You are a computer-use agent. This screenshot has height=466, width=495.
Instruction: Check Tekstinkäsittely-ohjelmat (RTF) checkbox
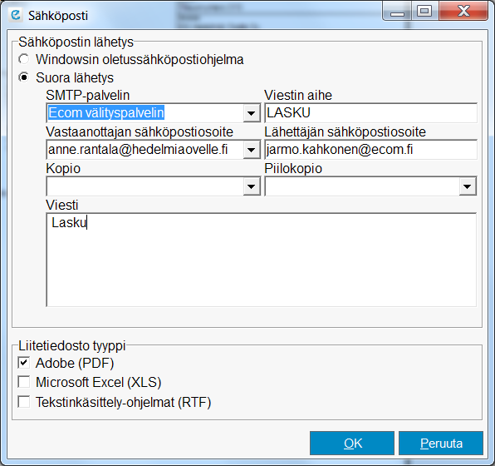(24, 402)
